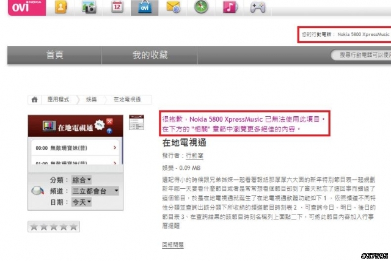
Task: Open the Photos camera icon
Action: pos(89,7)
